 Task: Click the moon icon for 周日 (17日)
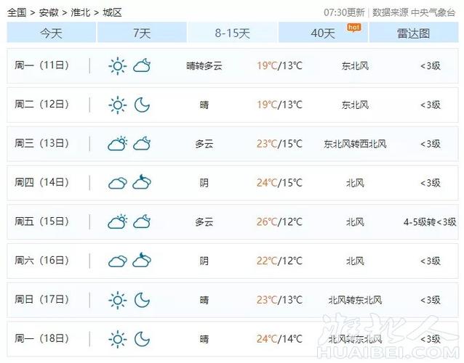point(142,300)
